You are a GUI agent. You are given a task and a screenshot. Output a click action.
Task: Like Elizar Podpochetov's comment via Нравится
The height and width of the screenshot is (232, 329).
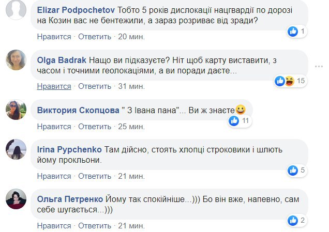point(54,37)
